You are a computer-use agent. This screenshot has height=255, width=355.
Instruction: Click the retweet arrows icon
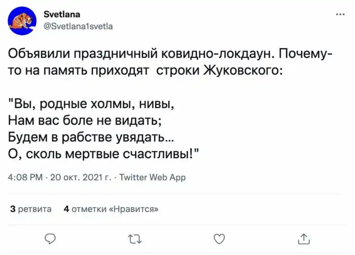coord(134,238)
